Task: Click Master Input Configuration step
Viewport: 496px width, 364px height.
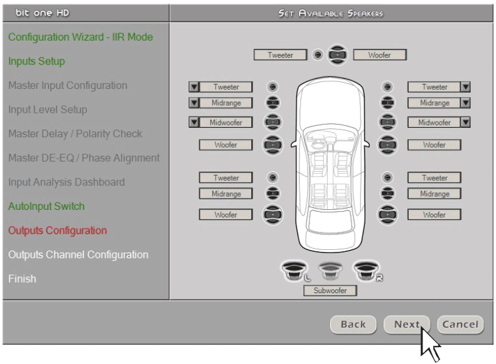Action: [x=68, y=85]
